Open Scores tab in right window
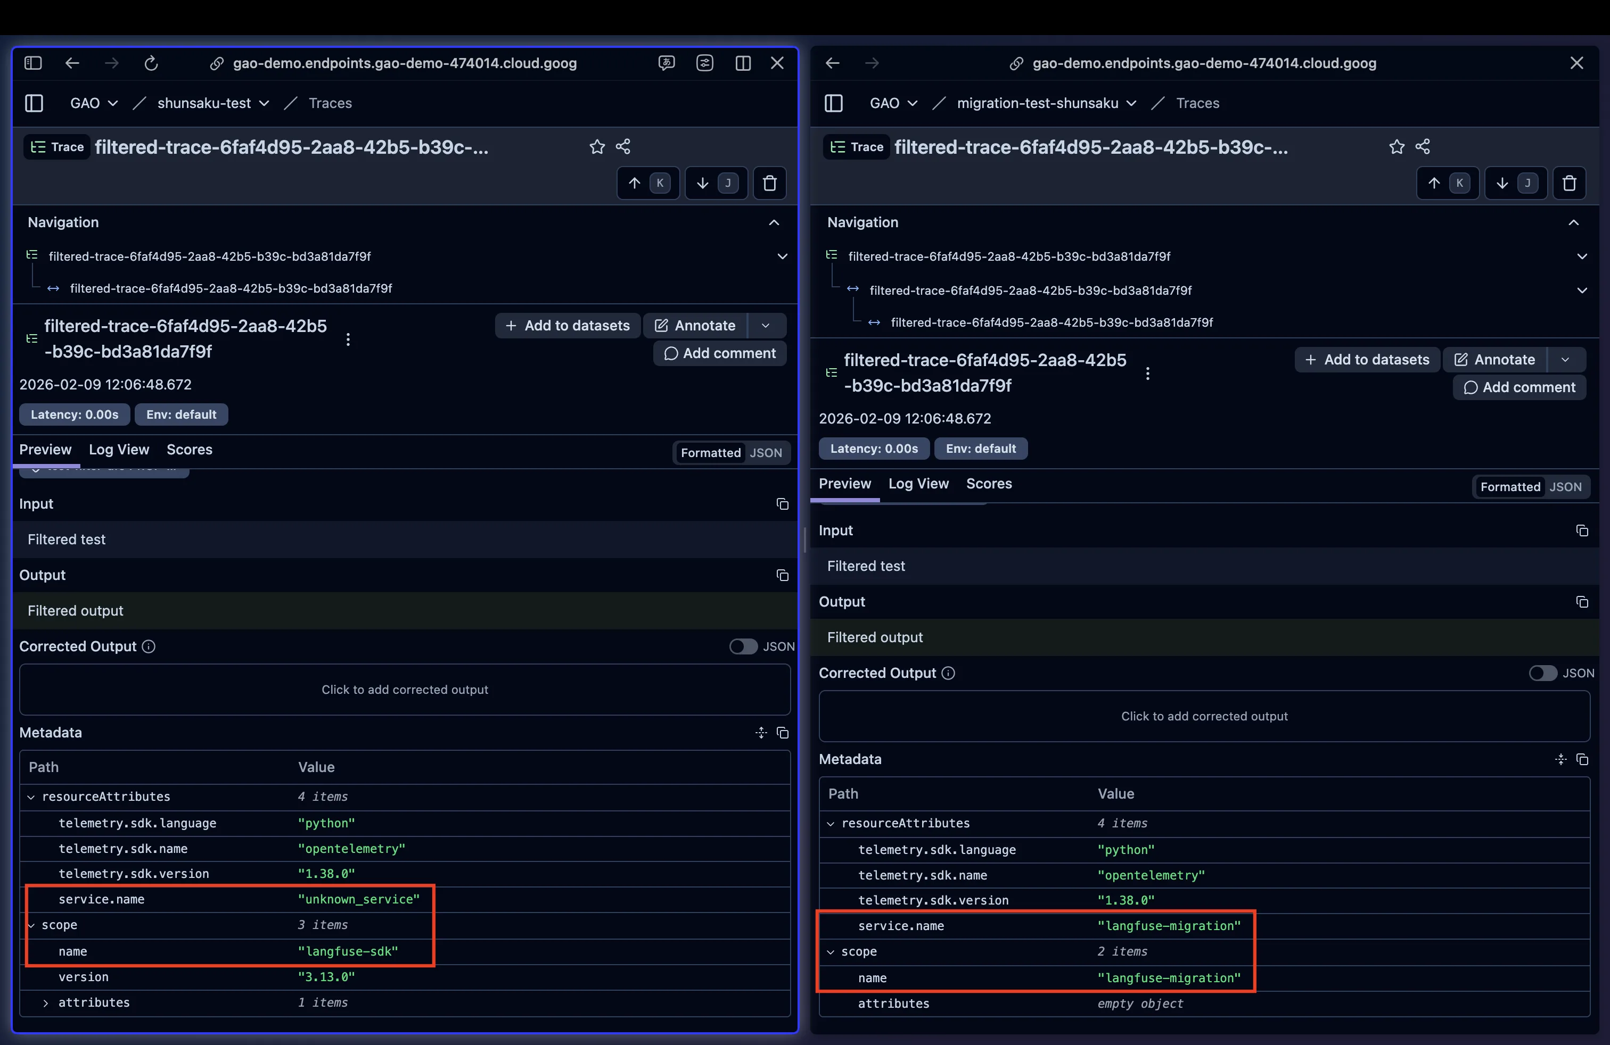The height and width of the screenshot is (1045, 1610). [989, 483]
